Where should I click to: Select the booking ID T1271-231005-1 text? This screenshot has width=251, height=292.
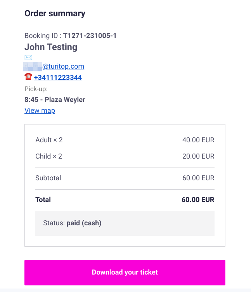[90, 36]
